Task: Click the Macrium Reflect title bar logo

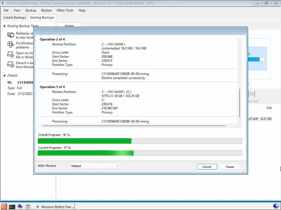Action: tap(3, 3)
